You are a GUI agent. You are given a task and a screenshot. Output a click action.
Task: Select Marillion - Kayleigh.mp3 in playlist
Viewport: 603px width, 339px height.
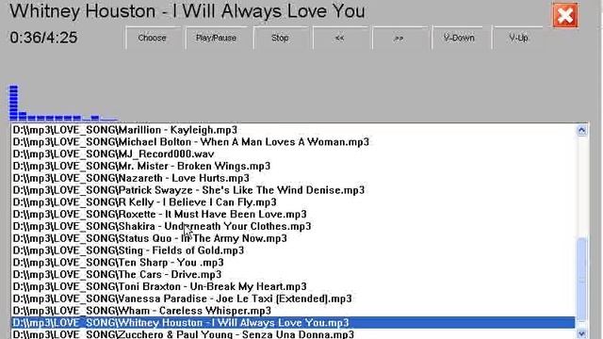293,130
